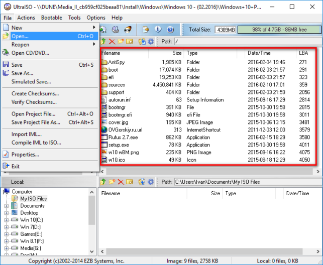Select Import IML... menu entry
The image size is (323, 265).
point(50,135)
